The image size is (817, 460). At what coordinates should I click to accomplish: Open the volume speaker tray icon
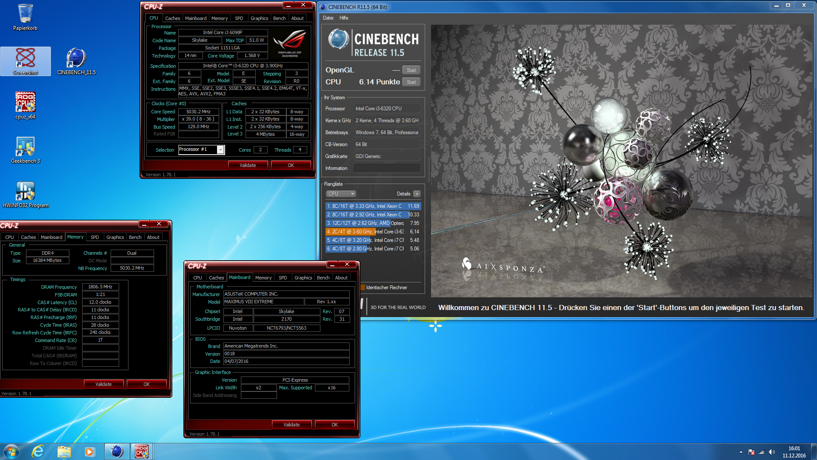pos(771,452)
